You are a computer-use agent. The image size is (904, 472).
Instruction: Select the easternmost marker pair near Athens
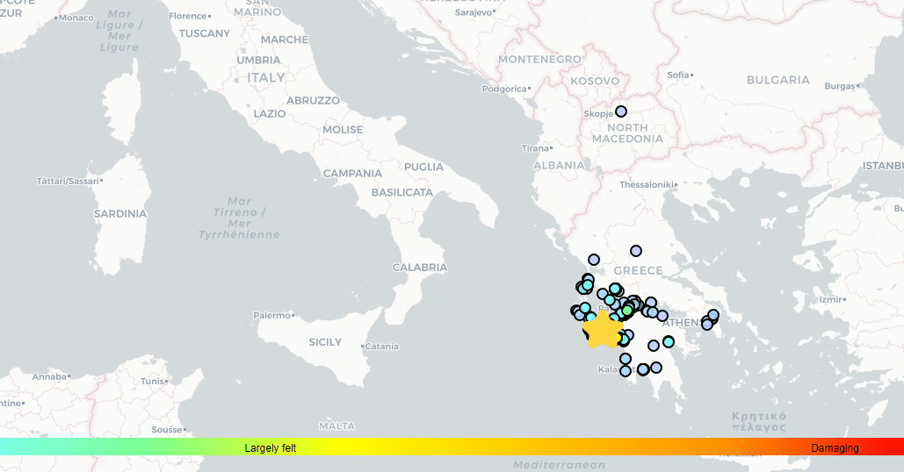[712, 316]
